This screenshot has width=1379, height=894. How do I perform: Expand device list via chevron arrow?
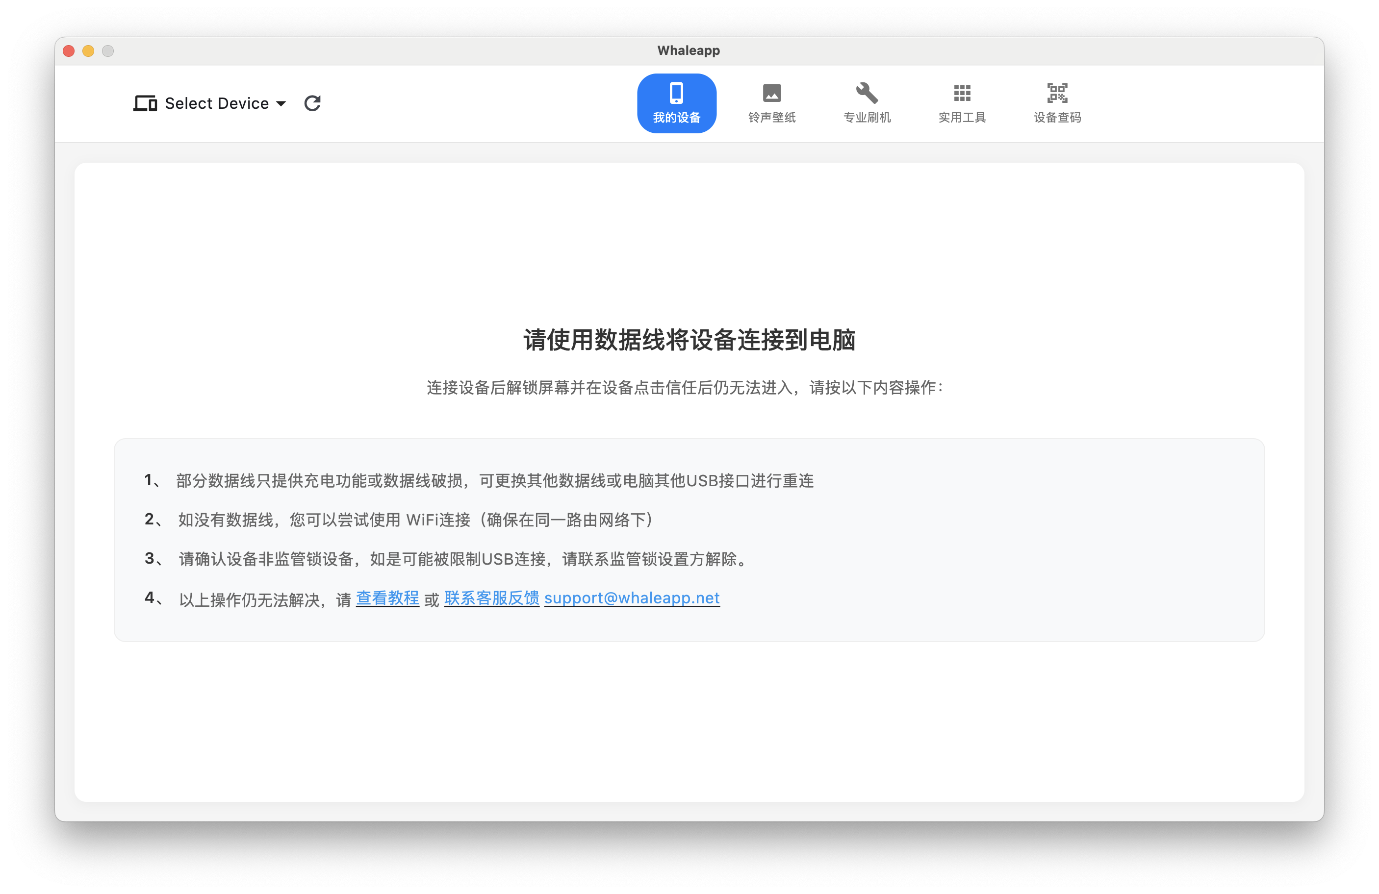pos(282,104)
